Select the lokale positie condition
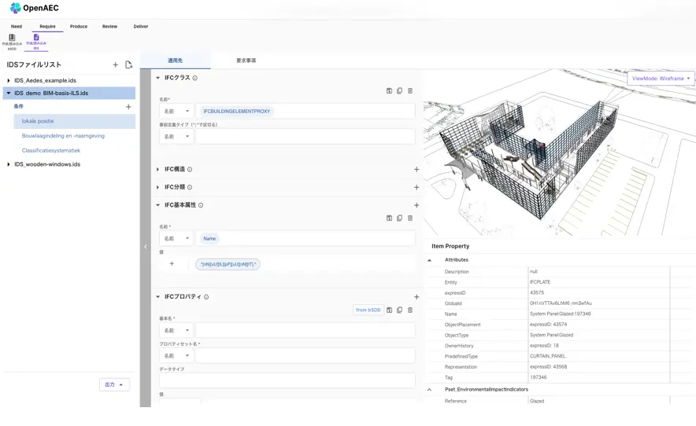 [75, 121]
